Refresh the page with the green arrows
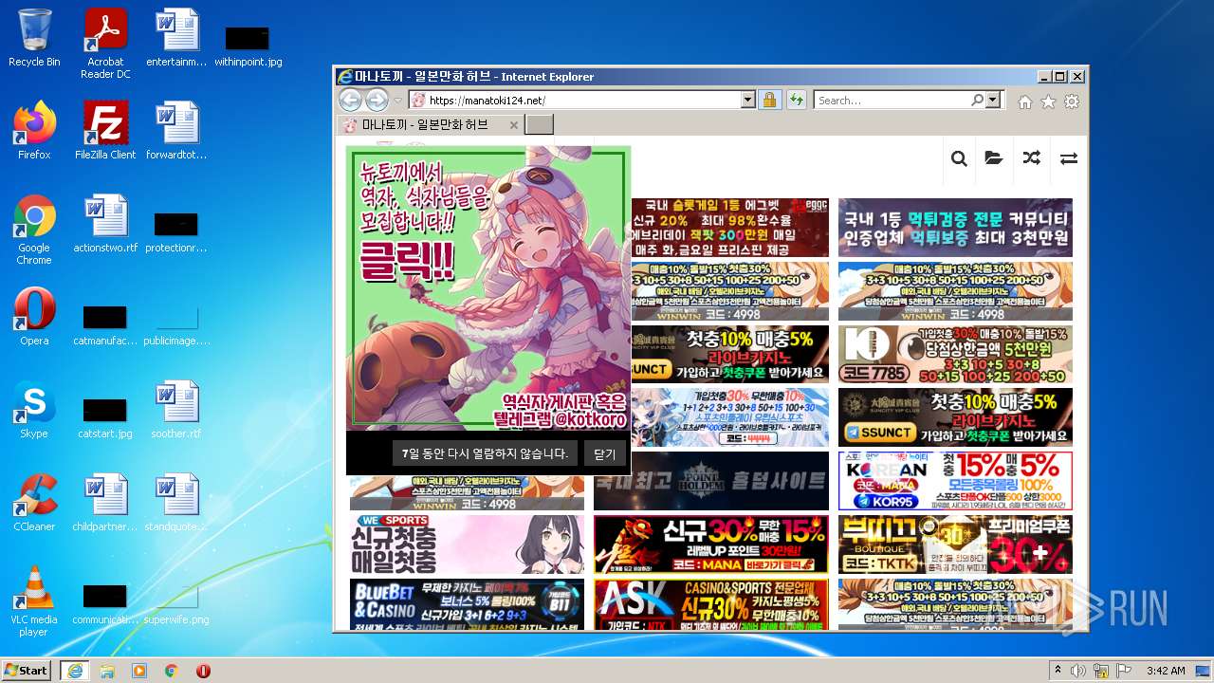Image resolution: width=1214 pixels, height=683 pixels. [796, 100]
